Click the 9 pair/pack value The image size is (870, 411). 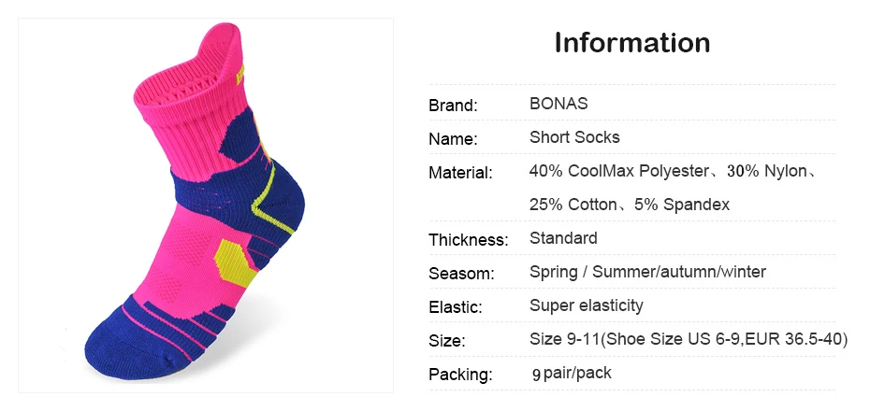[x=572, y=374]
